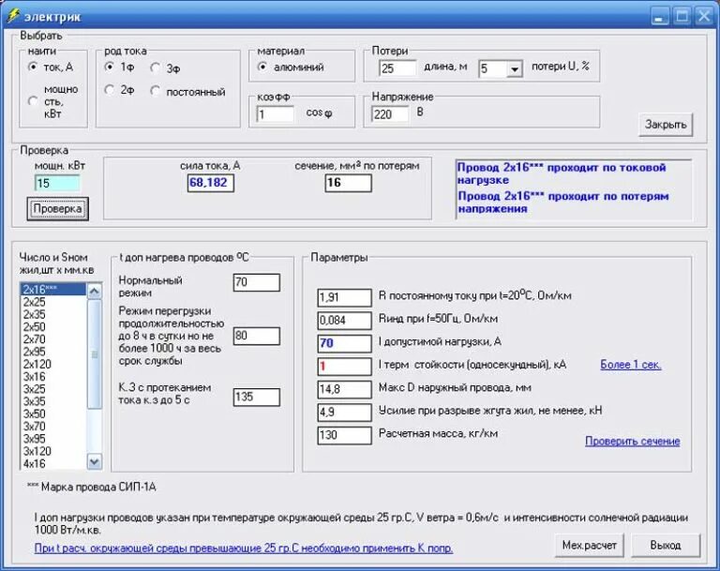720x571 pixels.
Task: Click the 'Мех.расчет' button
Action: 589,546
